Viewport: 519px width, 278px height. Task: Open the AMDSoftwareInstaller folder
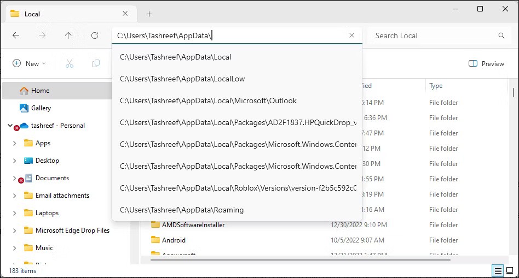(x=193, y=224)
